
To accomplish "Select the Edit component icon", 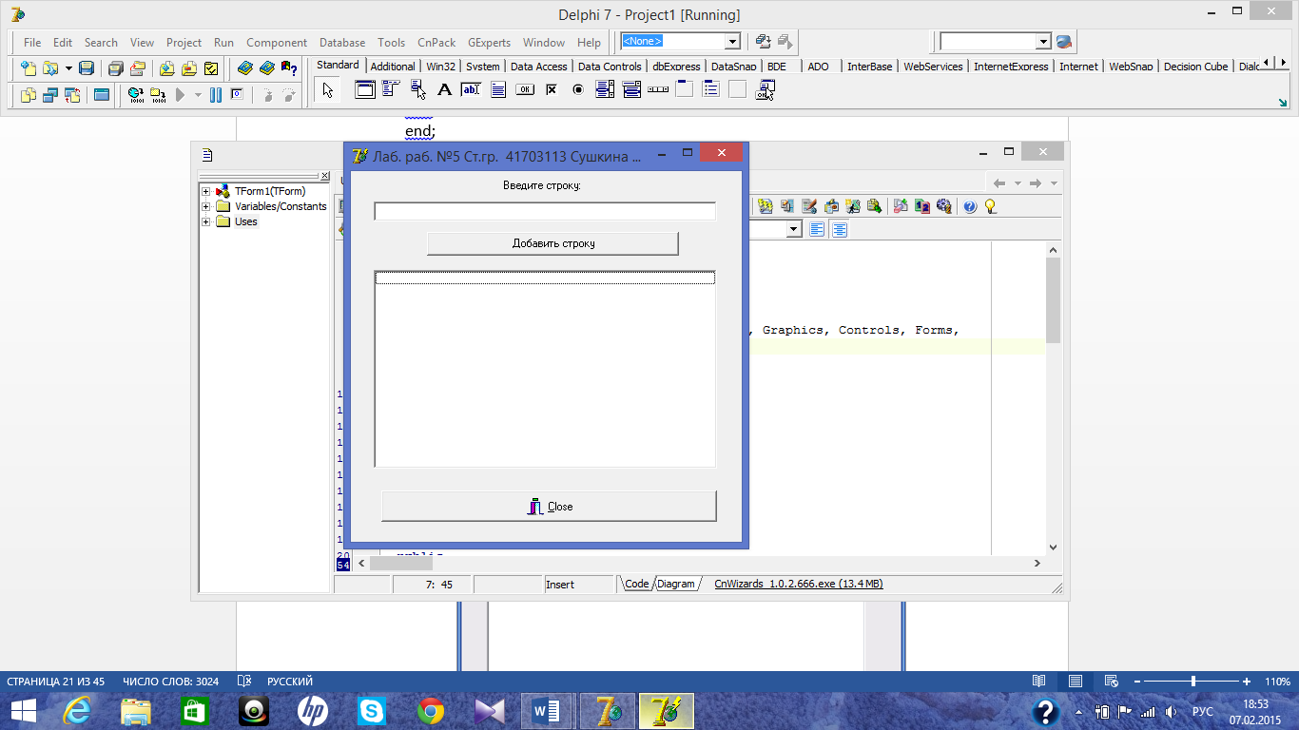I will (x=471, y=90).
